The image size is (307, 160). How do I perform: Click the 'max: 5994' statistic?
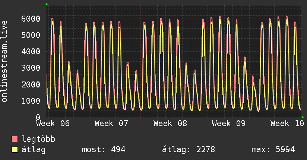273,150
